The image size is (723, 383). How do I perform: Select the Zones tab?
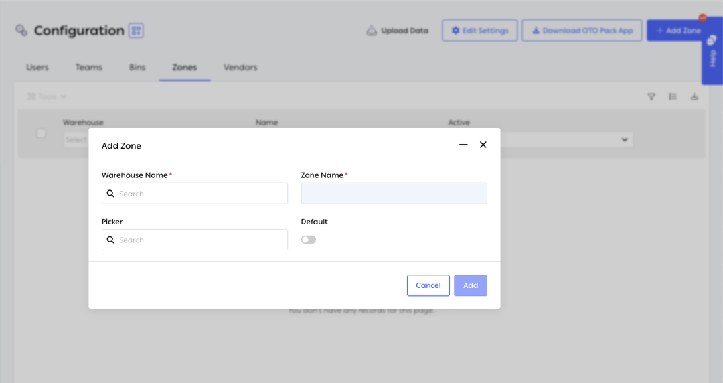click(x=185, y=68)
